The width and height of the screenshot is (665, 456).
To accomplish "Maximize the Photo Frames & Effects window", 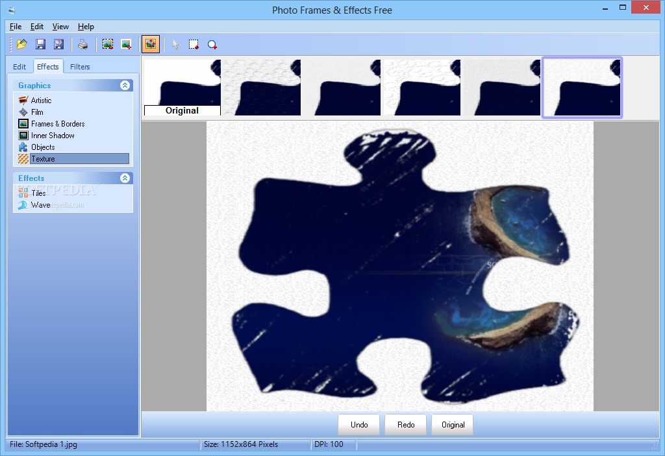I will click(x=623, y=7).
